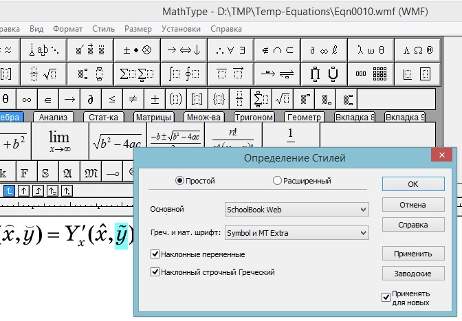Open the operator symbols palette (± • ⊗)

(137, 49)
